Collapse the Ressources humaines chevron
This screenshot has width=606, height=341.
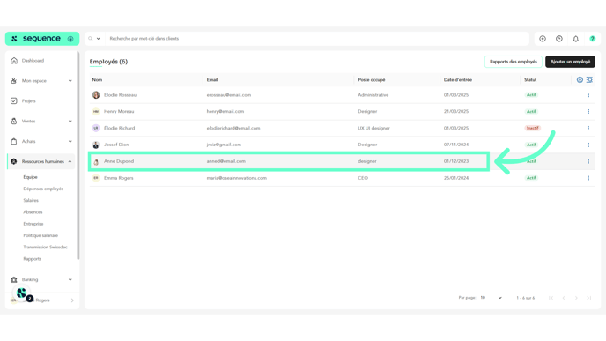coord(70,161)
